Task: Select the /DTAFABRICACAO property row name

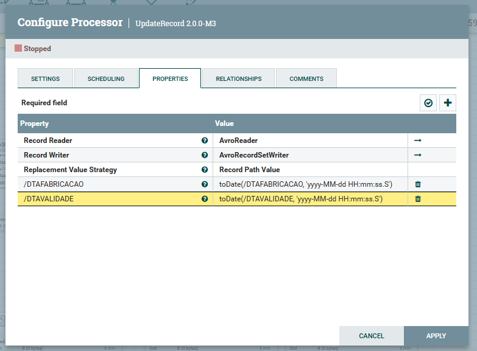Action: point(54,184)
